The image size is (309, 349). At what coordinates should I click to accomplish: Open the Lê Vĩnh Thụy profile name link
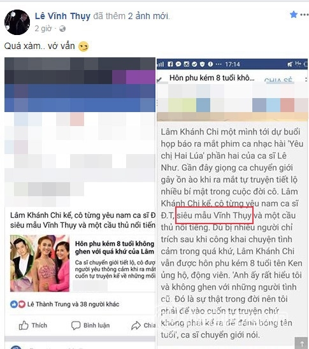tap(62, 16)
